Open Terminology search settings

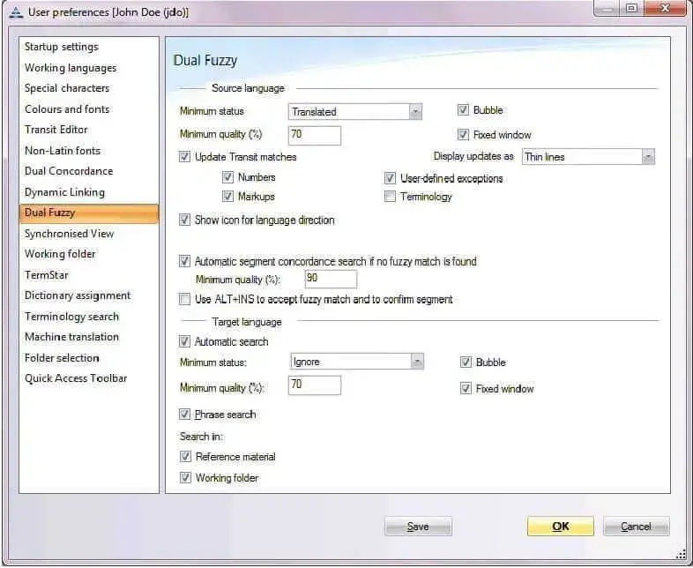(71, 317)
